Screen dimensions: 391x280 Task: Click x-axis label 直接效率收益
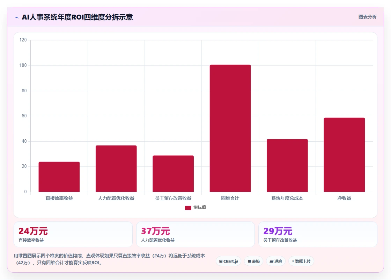coord(59,198)
